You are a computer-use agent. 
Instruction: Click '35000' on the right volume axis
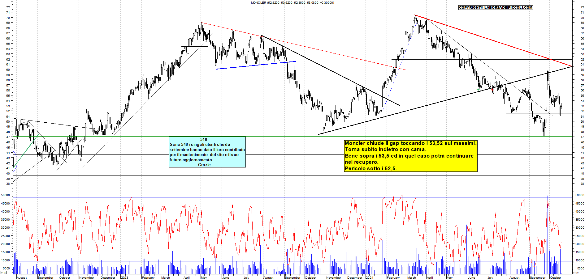579,220
